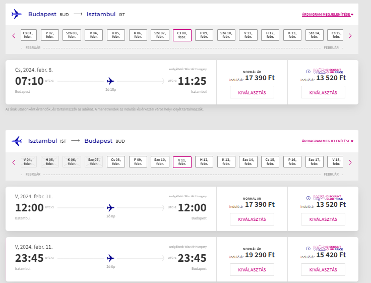Choose normal price Kiválasztás for 12:00 flight

252,219
